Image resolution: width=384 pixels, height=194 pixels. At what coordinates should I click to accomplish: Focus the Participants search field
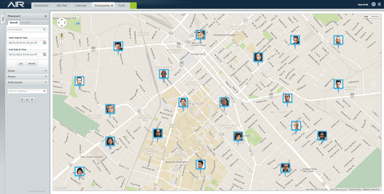point(27,30)
